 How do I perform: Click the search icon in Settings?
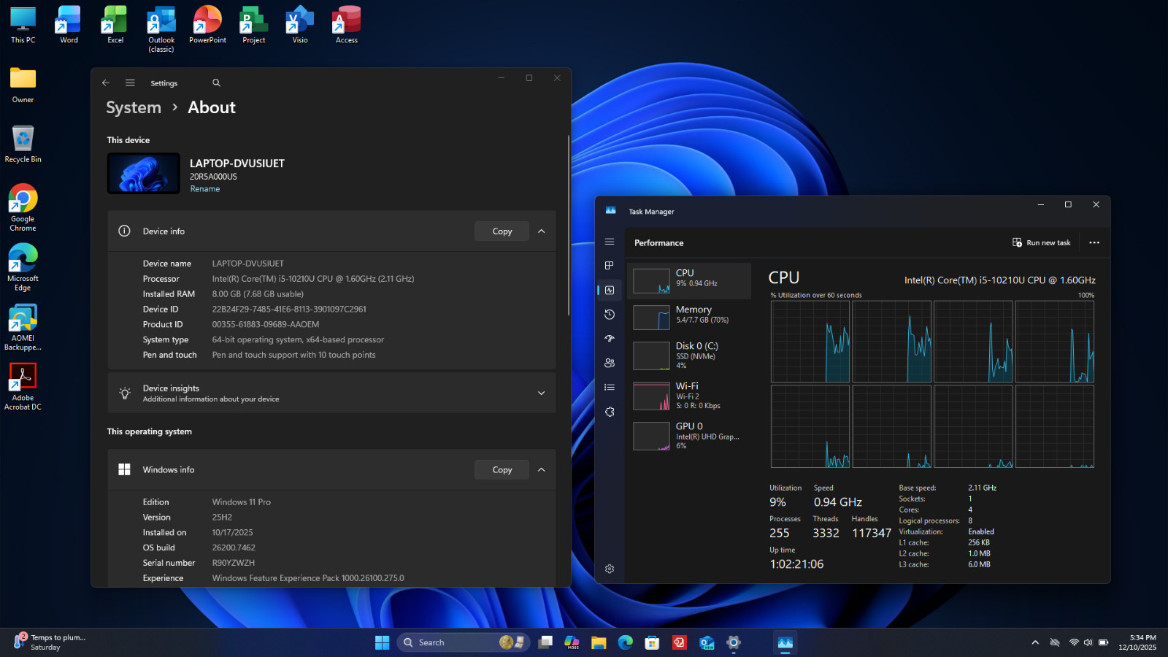click(216, 83)
